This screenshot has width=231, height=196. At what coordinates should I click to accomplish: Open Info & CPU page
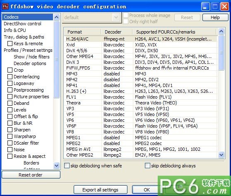(x=15, y=30)
